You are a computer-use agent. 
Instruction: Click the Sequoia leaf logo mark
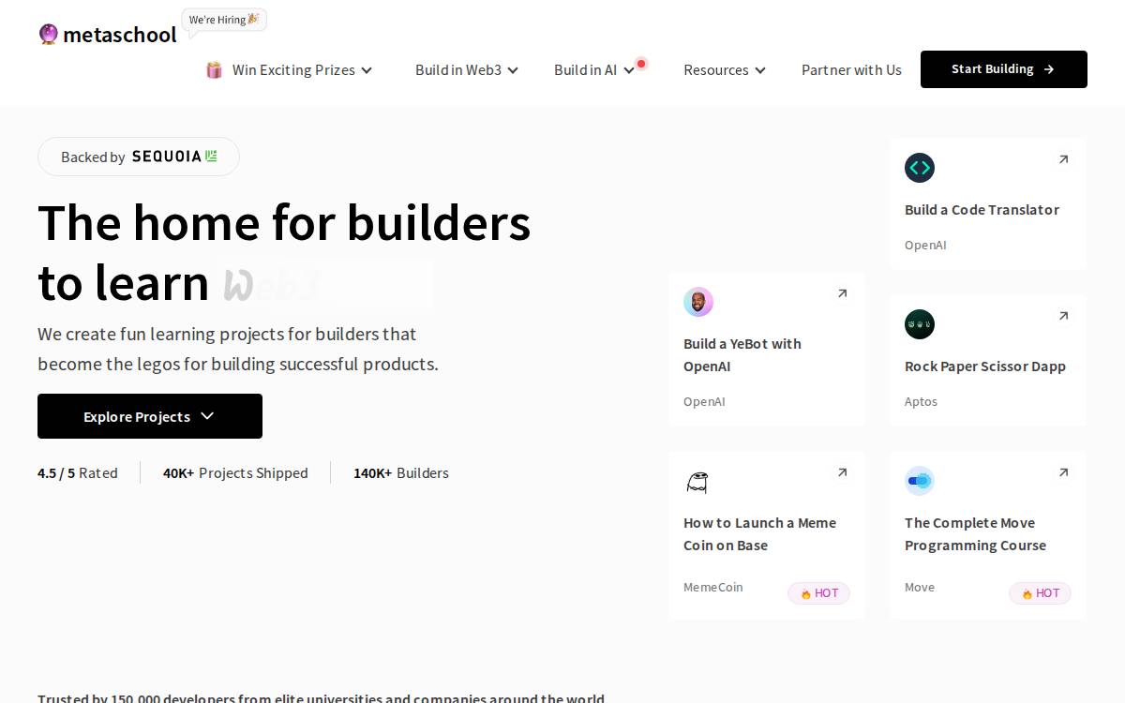212,156
